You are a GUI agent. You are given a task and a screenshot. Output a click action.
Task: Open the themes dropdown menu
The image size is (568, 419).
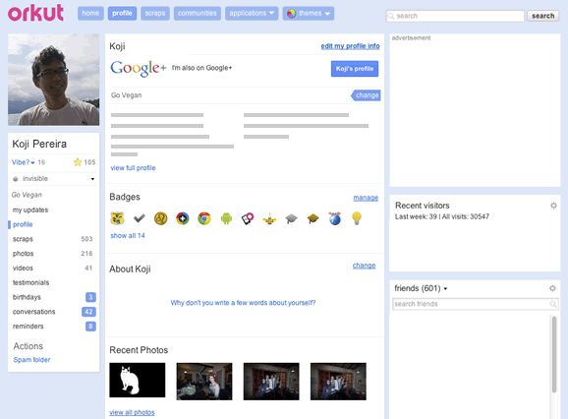pyautogui.click(x=309, y=14)
